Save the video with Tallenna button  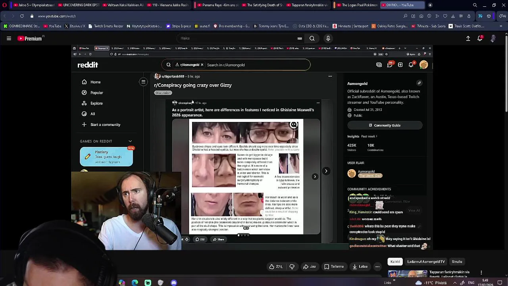tap(334, 267)
